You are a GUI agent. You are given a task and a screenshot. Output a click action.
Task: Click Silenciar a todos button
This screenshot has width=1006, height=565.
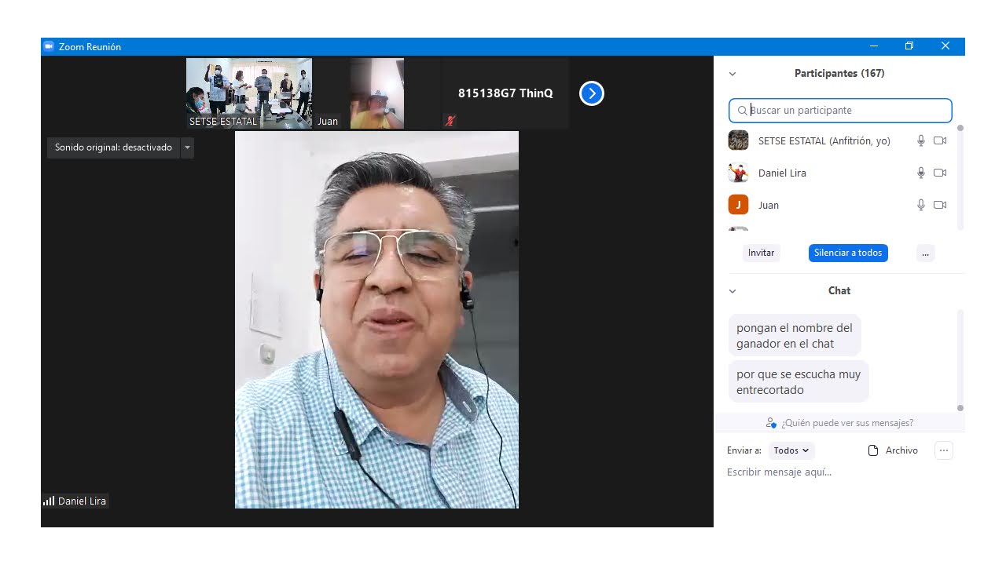point(848,253)
